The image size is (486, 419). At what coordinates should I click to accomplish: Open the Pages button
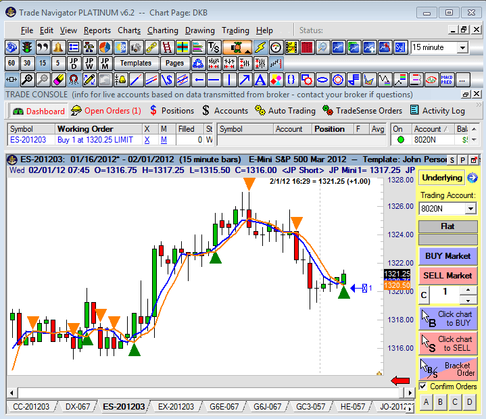coord(174,64)
